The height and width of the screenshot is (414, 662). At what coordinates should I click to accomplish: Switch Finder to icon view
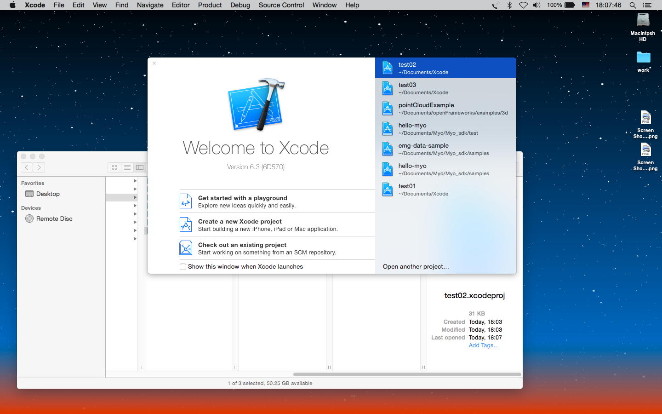pos(114,167)
